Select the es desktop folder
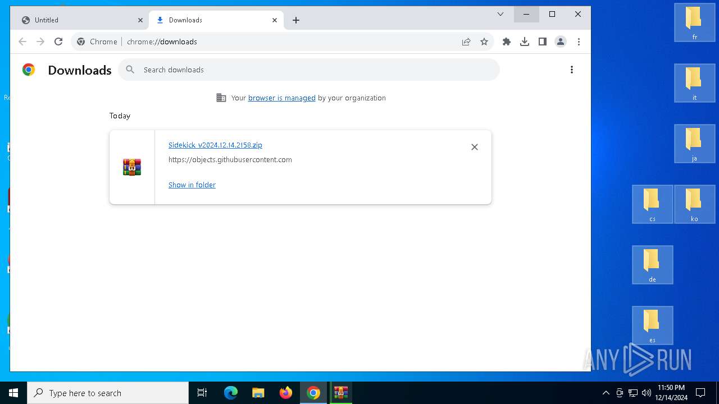Screen dimensions: 719x404 pos(652,325)
